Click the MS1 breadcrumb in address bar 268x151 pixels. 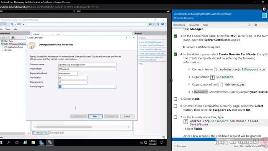19,24
